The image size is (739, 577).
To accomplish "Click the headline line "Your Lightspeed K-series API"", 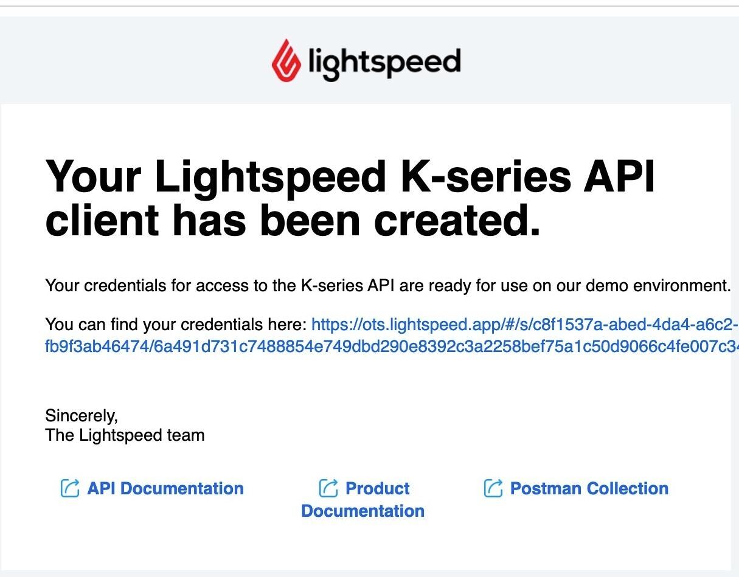I will [350, 176].
